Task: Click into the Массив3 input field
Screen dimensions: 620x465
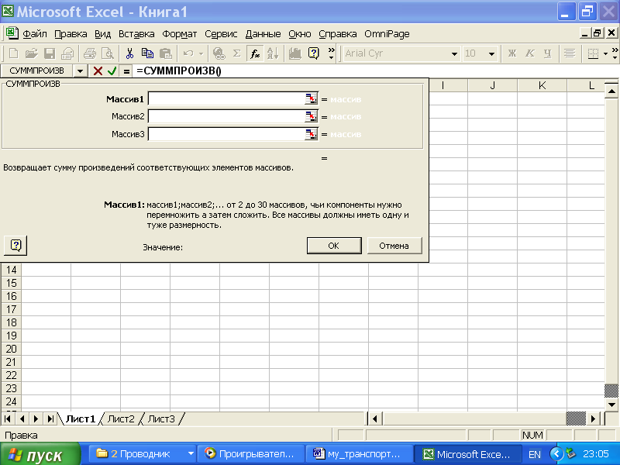Action: [226, 134]
